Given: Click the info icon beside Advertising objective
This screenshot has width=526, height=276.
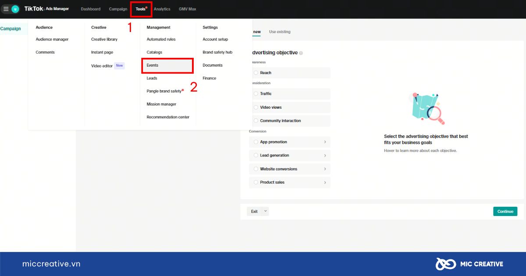Looking at the screenshot, I should (x=301, y=53).
